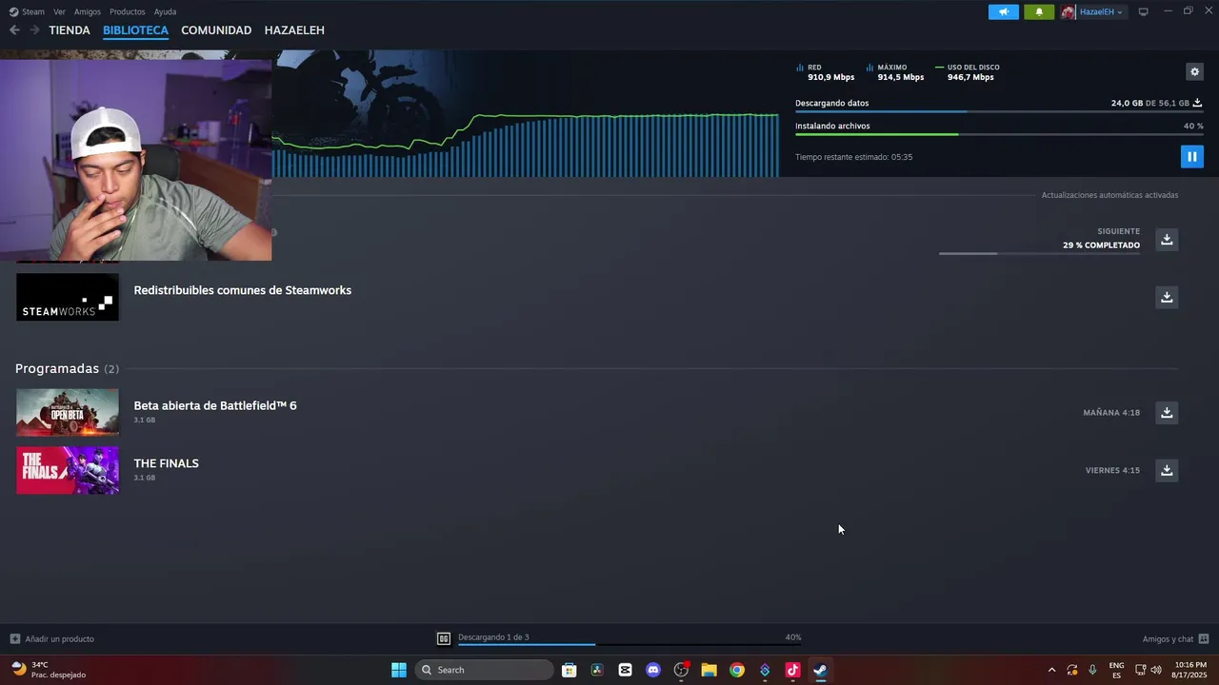Image resolution: width=1219 pixels, height=685 pixels.
Task: Open the Ver menu
Action: pyautogui.click(x=59, y=11)
